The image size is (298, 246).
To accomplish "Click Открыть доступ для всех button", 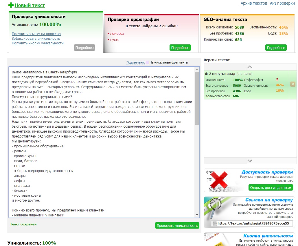I will 271,188.
